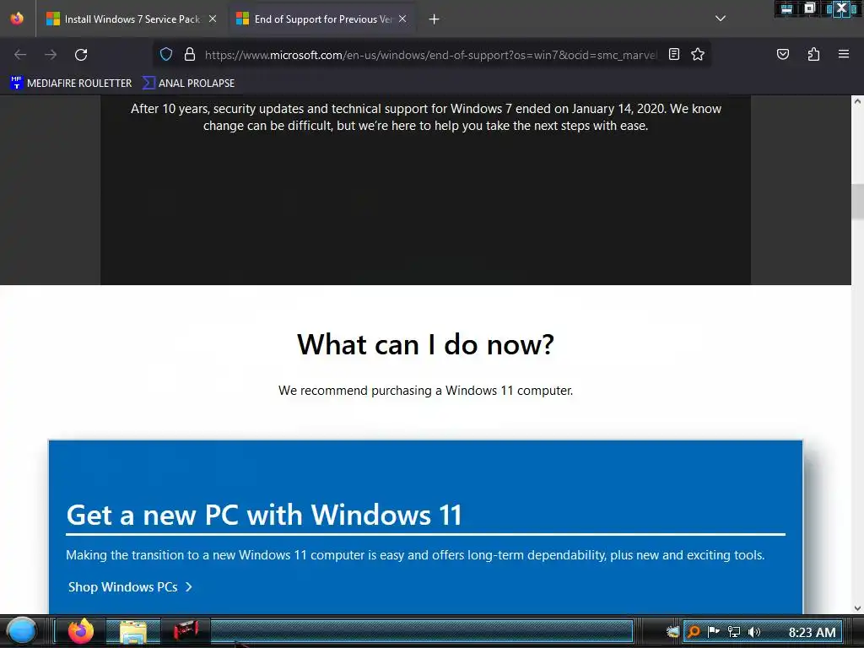
Task: View site security padlock info
Action: [190, 54]
